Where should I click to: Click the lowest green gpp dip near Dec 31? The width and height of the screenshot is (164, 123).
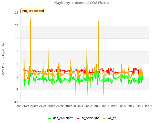(75, 98)
